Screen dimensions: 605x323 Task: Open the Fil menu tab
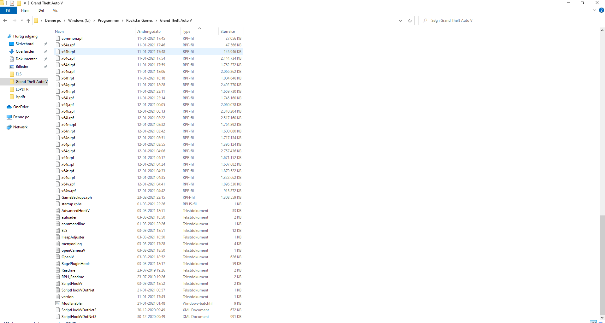click(x=8, y=10)
